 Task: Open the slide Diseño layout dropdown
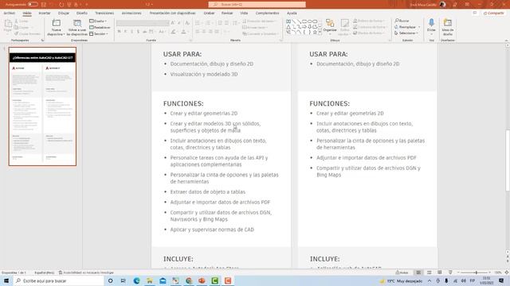click(x=98, y=21)
